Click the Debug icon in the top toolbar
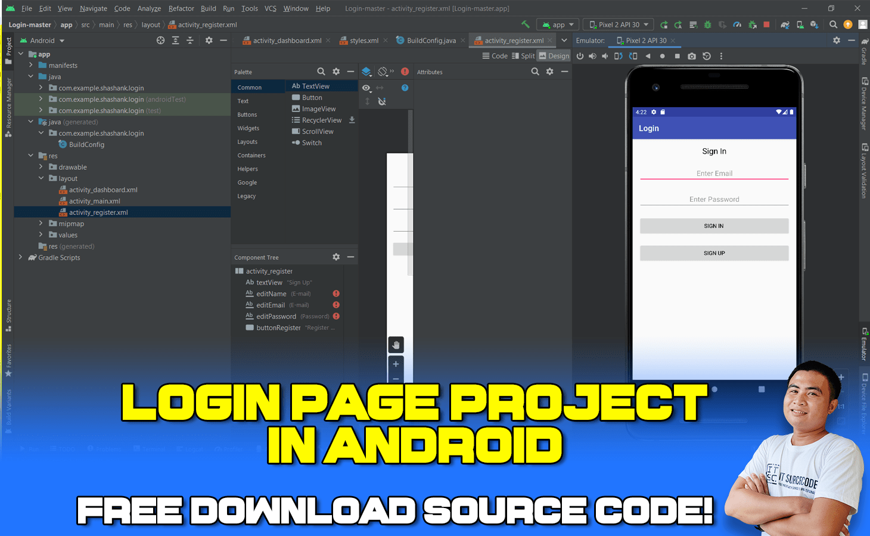The height and width of the screenshot is (536, 870). [x=706, y=24]
